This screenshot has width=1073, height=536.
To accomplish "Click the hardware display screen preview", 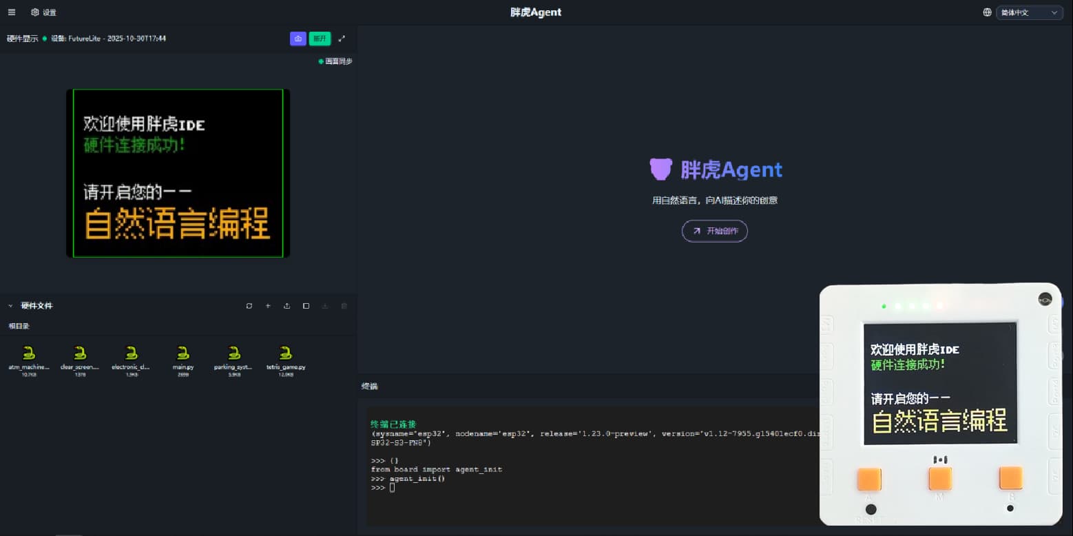I will coord(178,173).
